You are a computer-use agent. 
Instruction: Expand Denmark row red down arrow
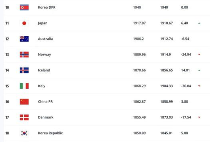tap(199, 118)
